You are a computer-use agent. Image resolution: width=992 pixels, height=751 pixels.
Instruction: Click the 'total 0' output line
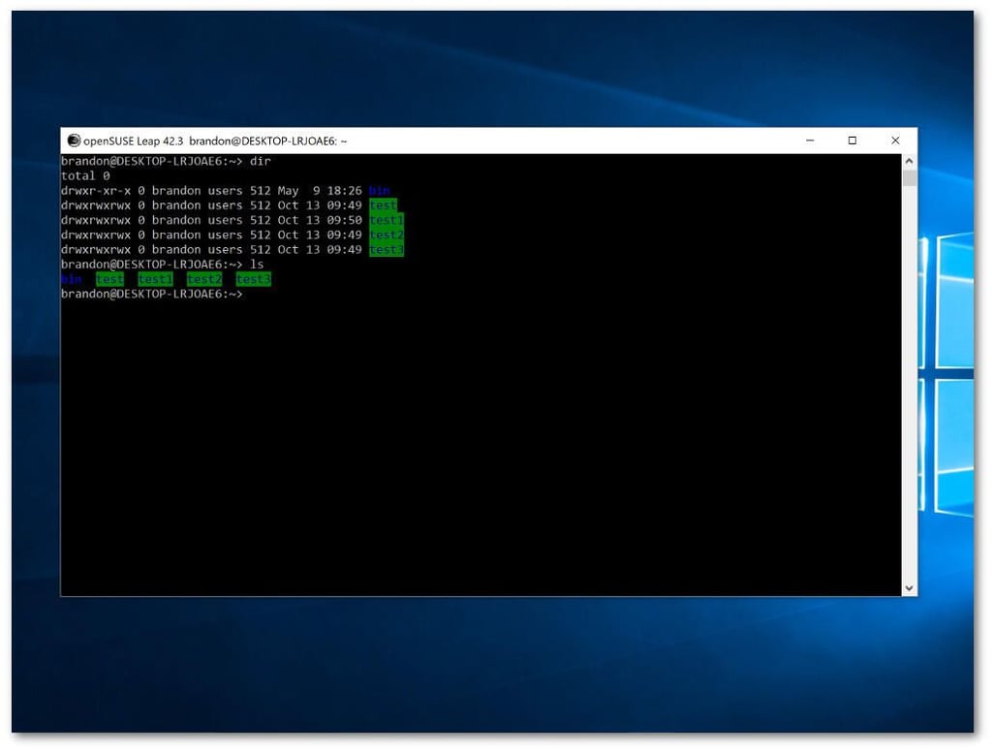(85, 176)
